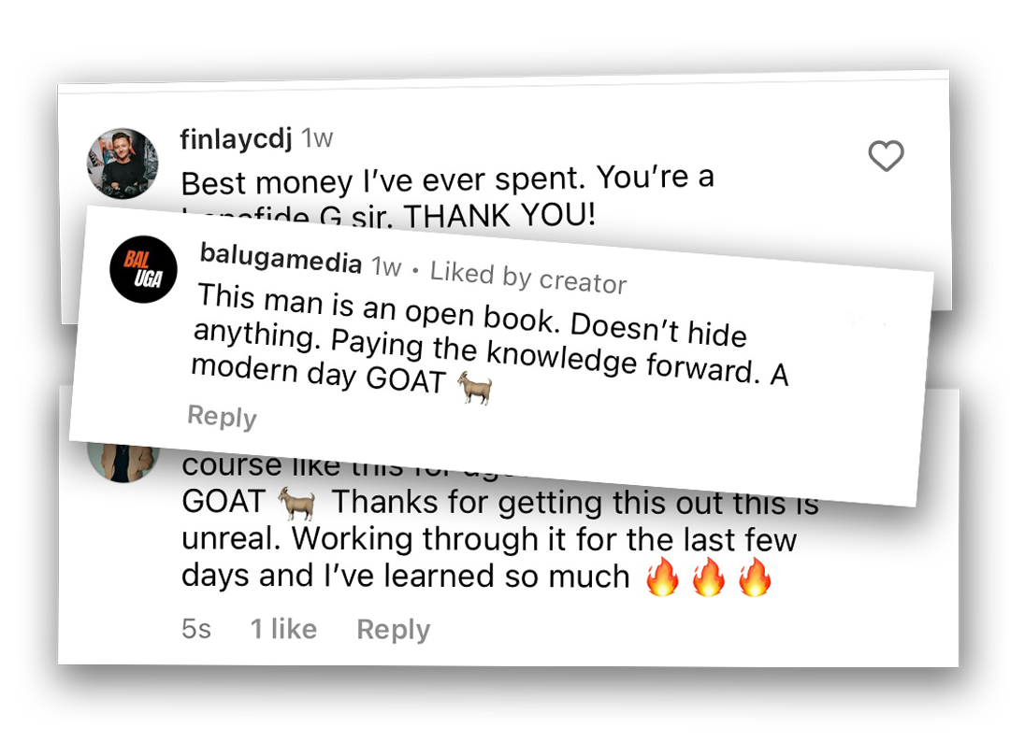Reply to balugamedia's comment
The height and width of the screenshot is (756, 1010).
point(223,416)
